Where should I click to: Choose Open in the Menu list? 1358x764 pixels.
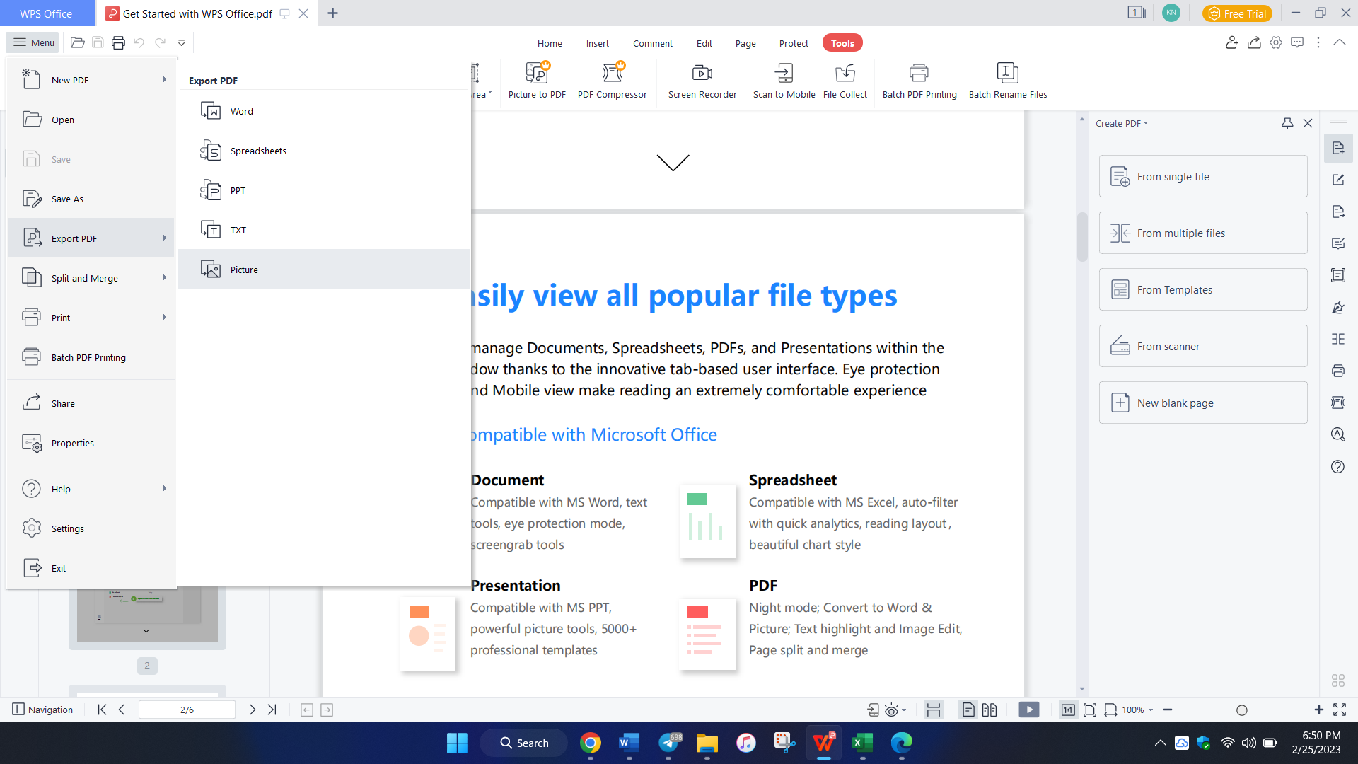pyautogui.click(x=91, y=120)
